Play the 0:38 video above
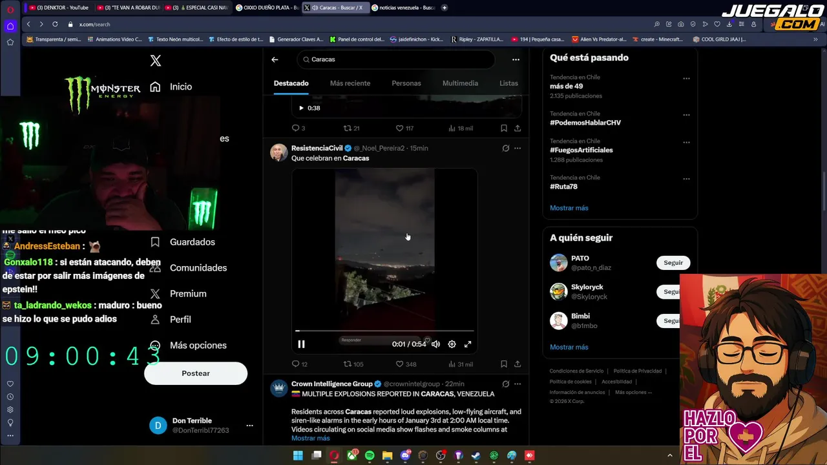Image resolution: width=827 pixels, height=465 pixels. (301, 108)
